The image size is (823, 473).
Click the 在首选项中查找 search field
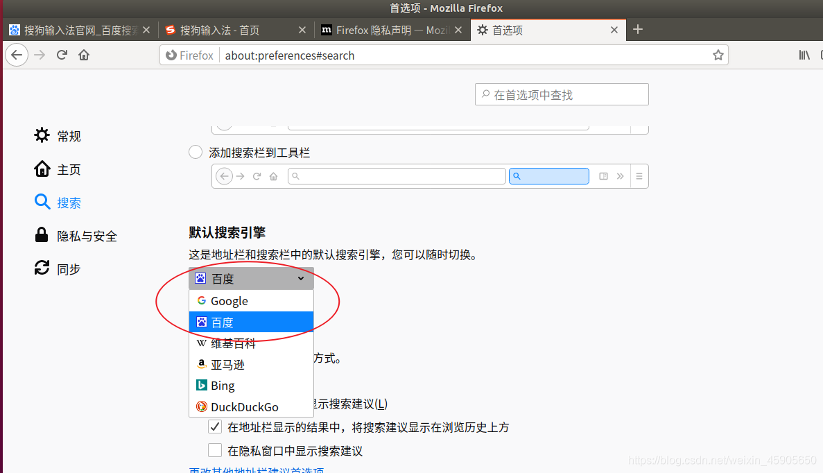(x=562, y=94)
